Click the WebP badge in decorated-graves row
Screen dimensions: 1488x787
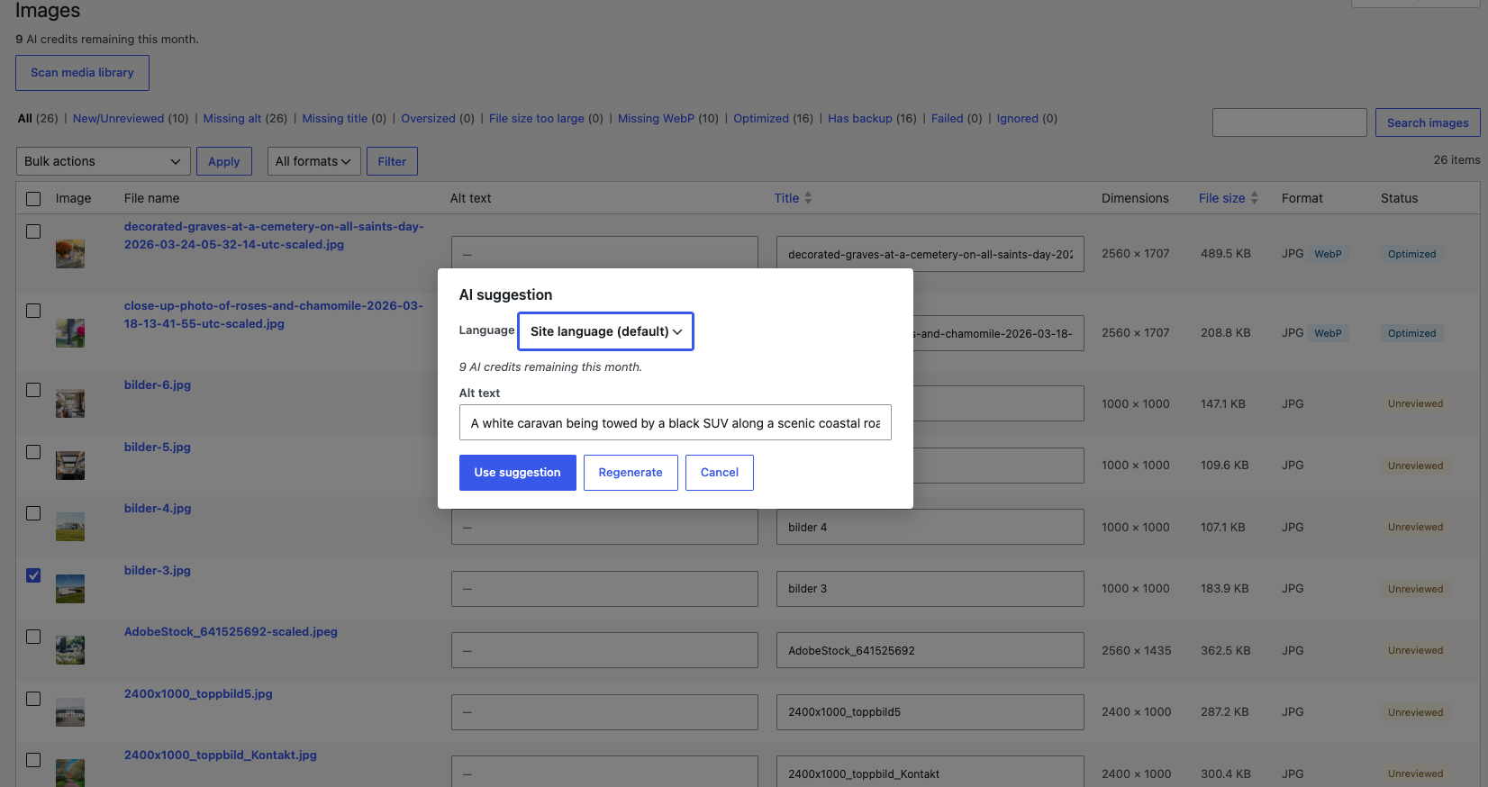(1328, 254)
